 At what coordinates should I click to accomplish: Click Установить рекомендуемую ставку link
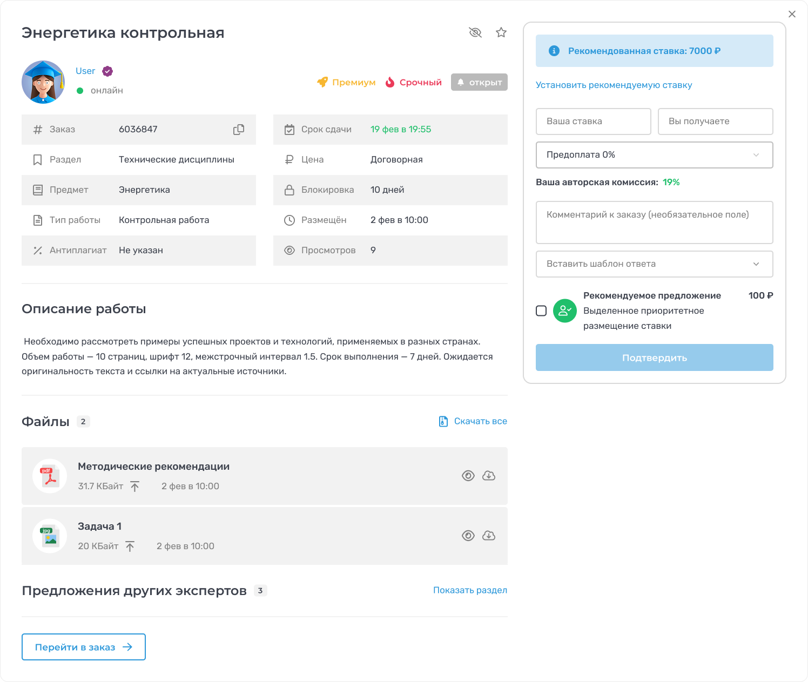click(614, 85)
